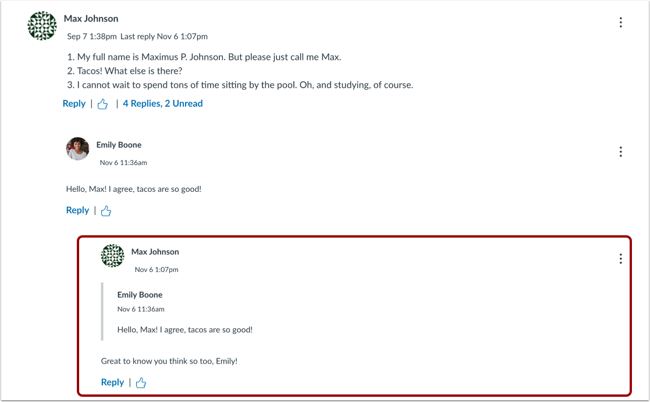The width and height of the screenshot is (650, 402).
Task: Reply to the nested highlighted comment
Action: pos(112,382)
